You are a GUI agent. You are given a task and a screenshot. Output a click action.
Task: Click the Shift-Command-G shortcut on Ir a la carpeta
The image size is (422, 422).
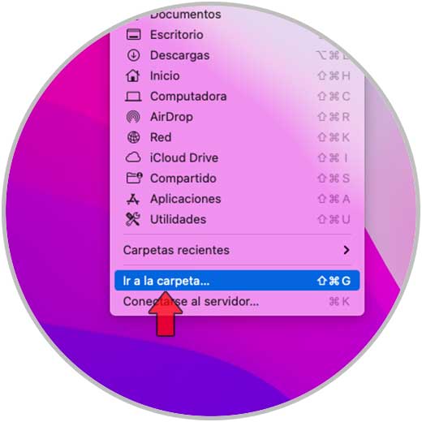(334, 281)
